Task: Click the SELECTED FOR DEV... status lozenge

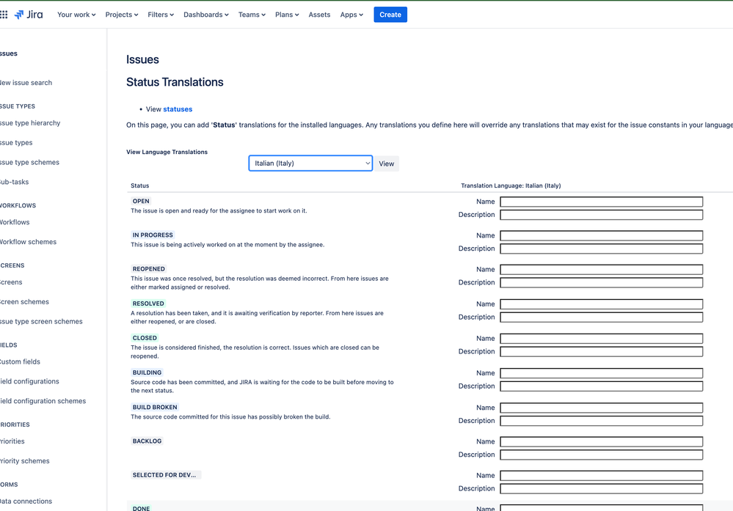Action: [x=166, y=475]
